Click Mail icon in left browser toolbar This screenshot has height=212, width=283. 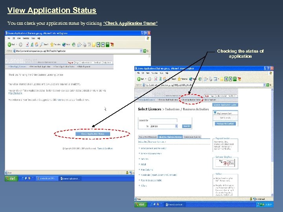pos(79,44)
